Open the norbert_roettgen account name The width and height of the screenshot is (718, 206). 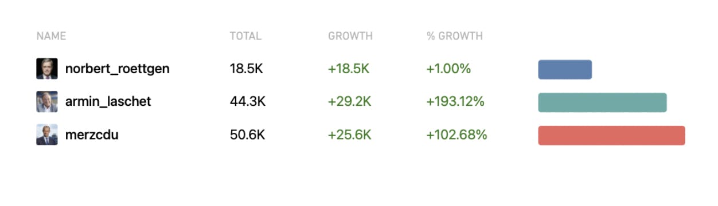coord(118,69)
